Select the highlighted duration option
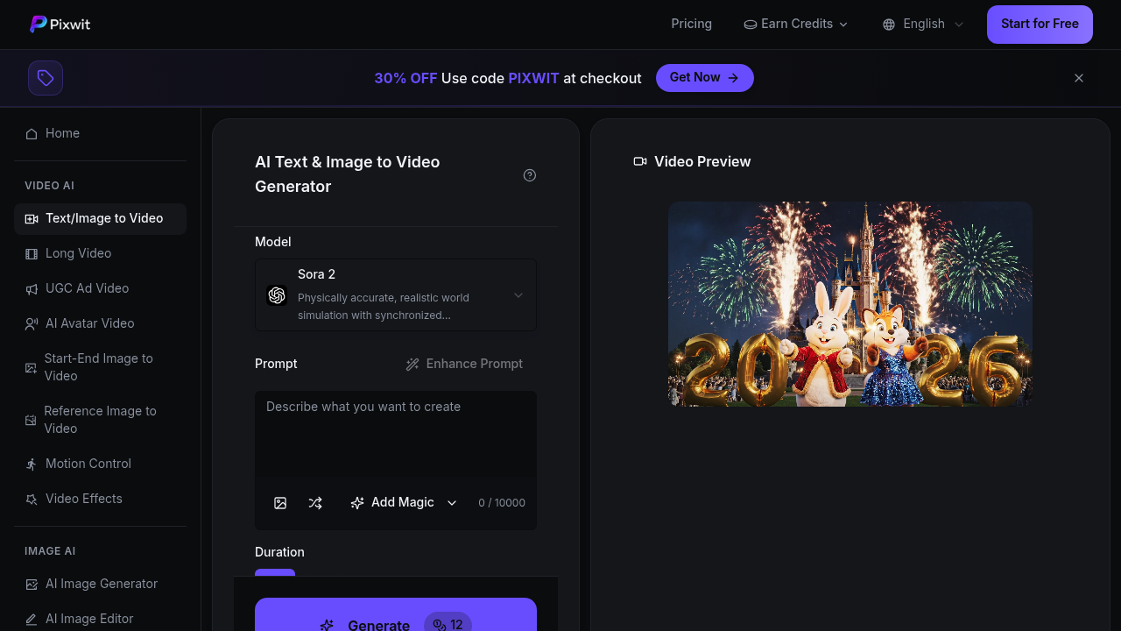Screen dimensions: 1121x631 click(275, 576)
